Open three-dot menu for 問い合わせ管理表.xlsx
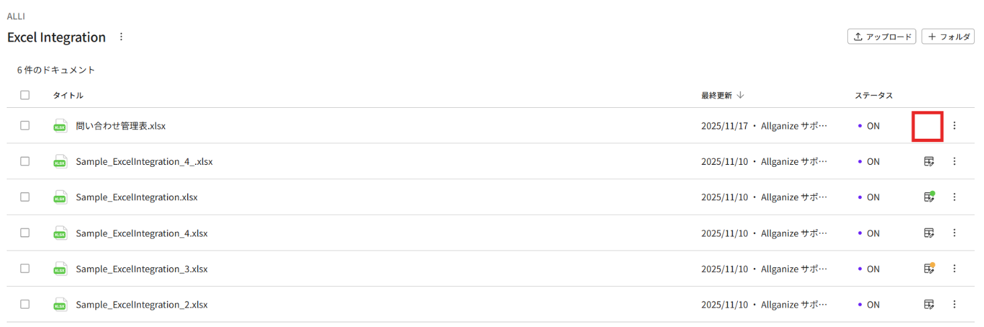 [x=954, y=125]
